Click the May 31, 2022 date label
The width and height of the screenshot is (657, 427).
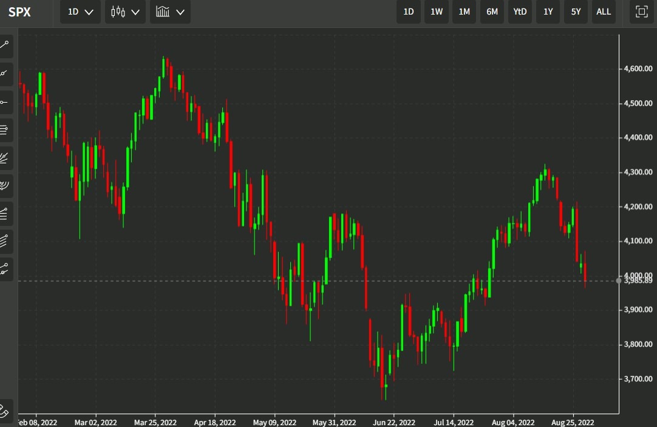[x=334, y=422]
